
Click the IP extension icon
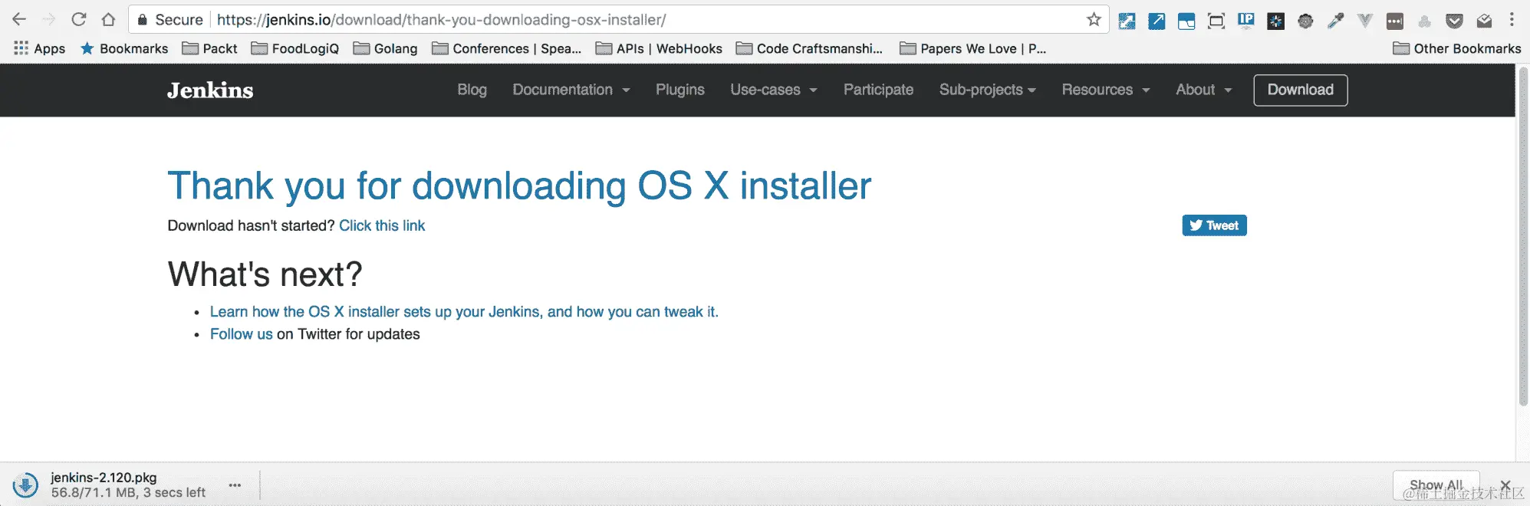(1245, 21)
